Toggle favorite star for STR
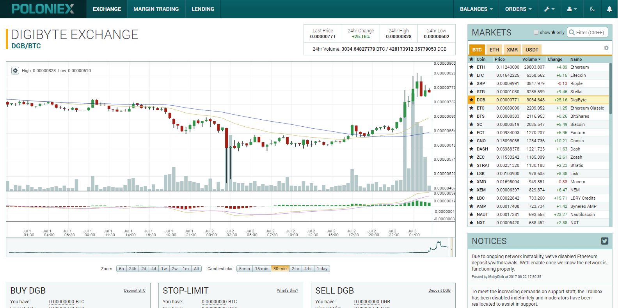The width and height of the screenshot is (618, 308). pos(471,92)
